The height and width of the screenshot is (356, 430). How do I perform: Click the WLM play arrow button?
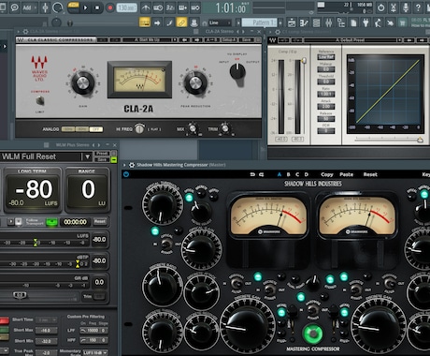pyautogui.click(x=11, y=222)
